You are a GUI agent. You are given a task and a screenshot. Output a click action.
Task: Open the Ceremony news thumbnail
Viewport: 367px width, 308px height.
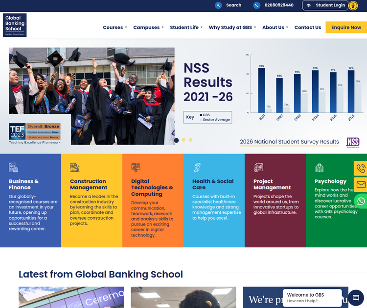click(x=71, y=297)
